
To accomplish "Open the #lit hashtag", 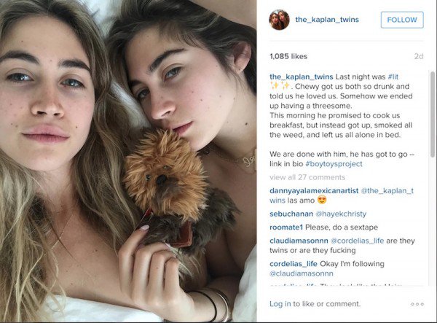I will pos(393,77).
